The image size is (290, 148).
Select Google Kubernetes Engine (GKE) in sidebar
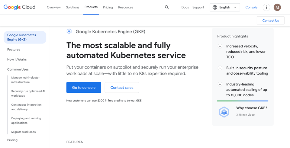(25, 37)
